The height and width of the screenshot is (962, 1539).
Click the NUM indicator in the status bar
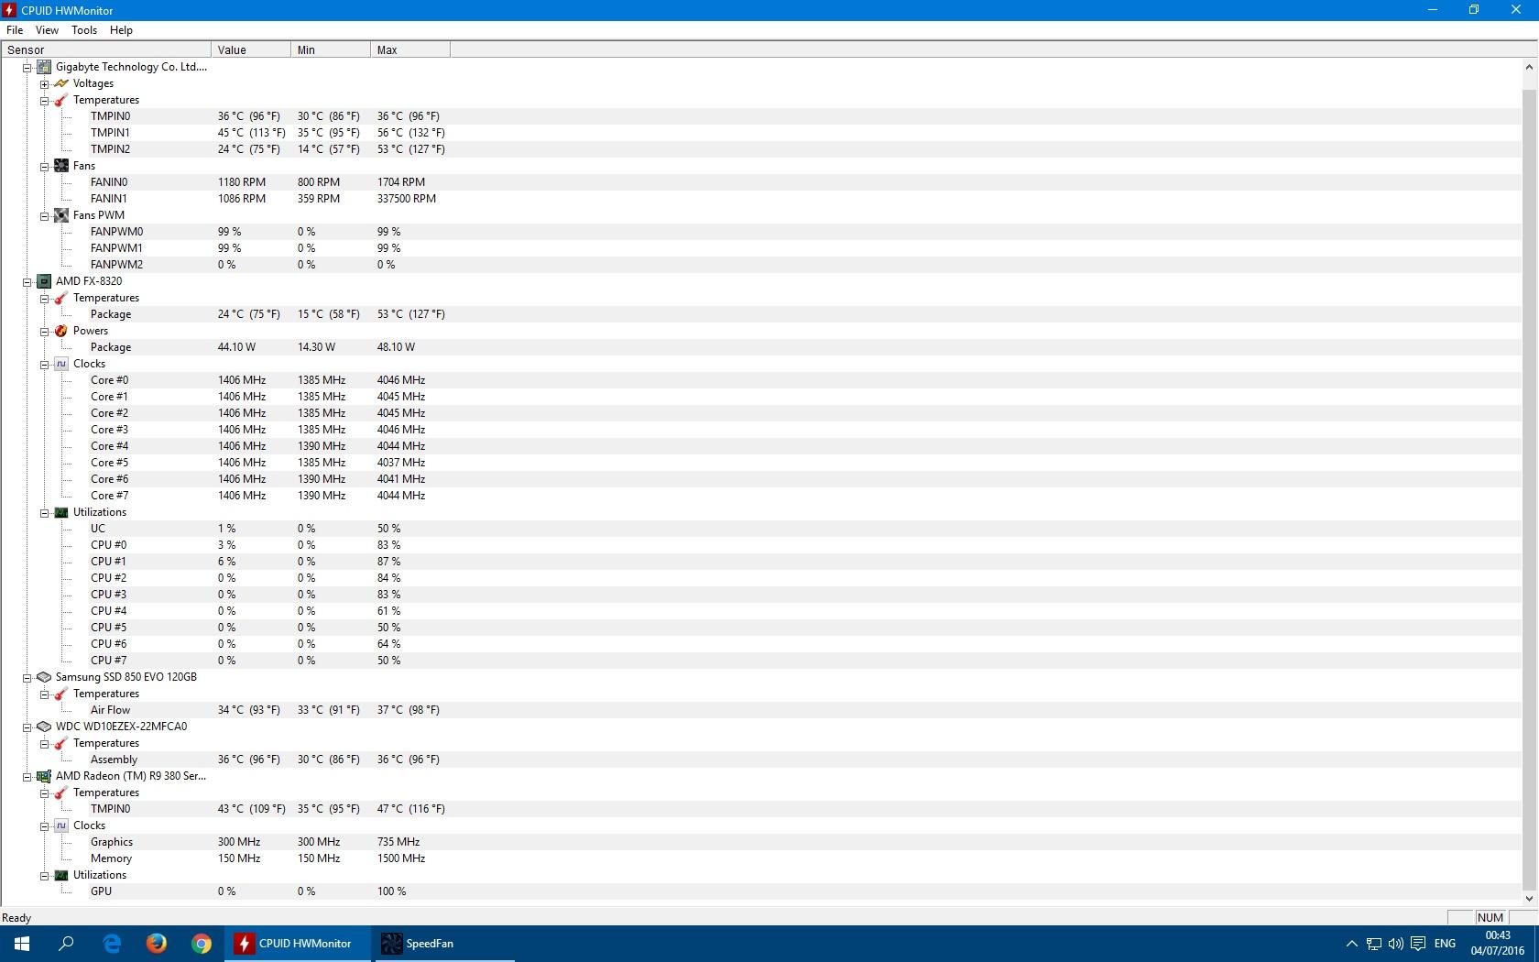coord(1490,917)
